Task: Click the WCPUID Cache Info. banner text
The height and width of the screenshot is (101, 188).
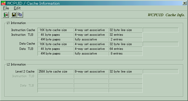Action: (x=166, y=15)
